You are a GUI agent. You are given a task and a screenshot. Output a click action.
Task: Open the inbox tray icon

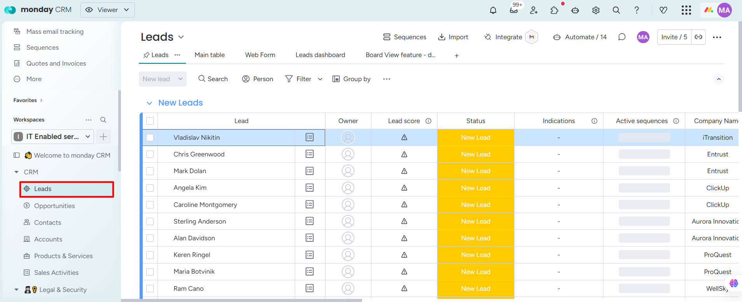coord(514,10)
